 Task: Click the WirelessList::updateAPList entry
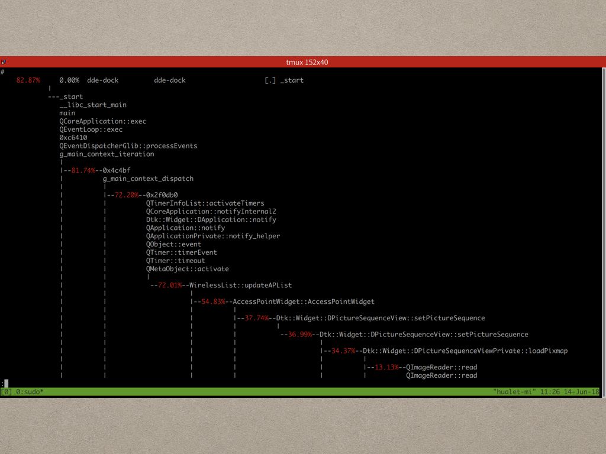[x=241, y=285]
